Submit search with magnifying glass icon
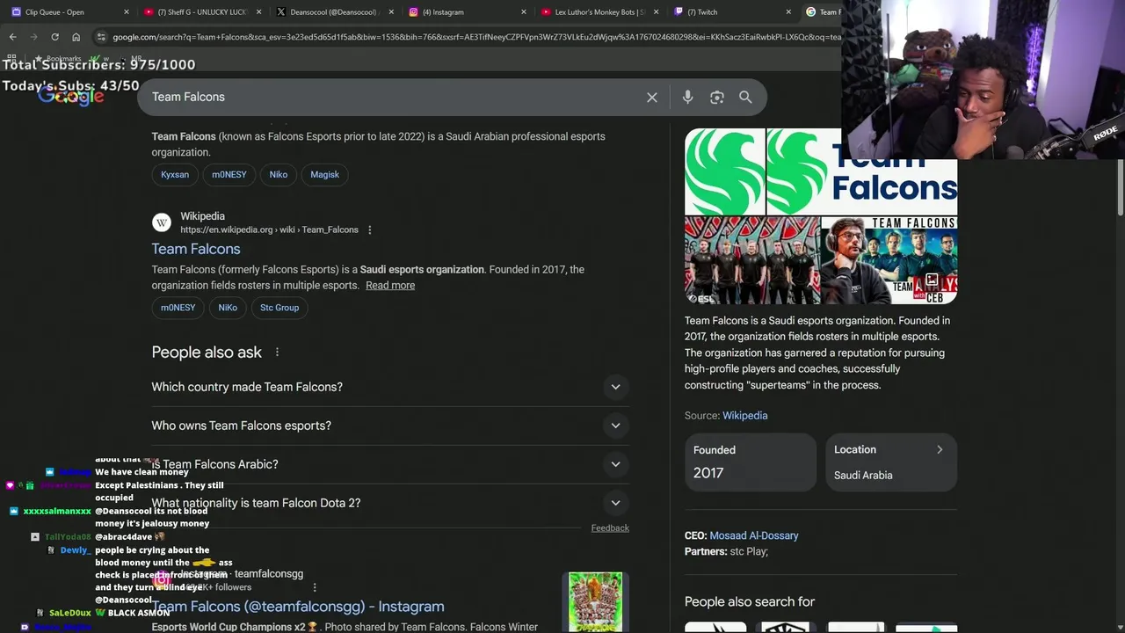 point(745,97)
